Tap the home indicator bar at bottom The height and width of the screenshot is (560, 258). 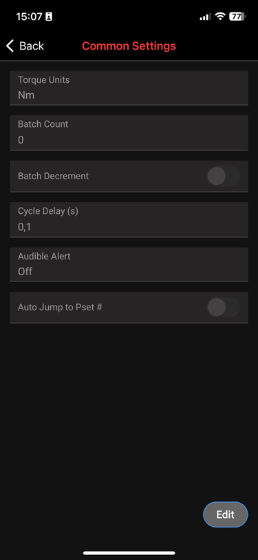(129, 553)
